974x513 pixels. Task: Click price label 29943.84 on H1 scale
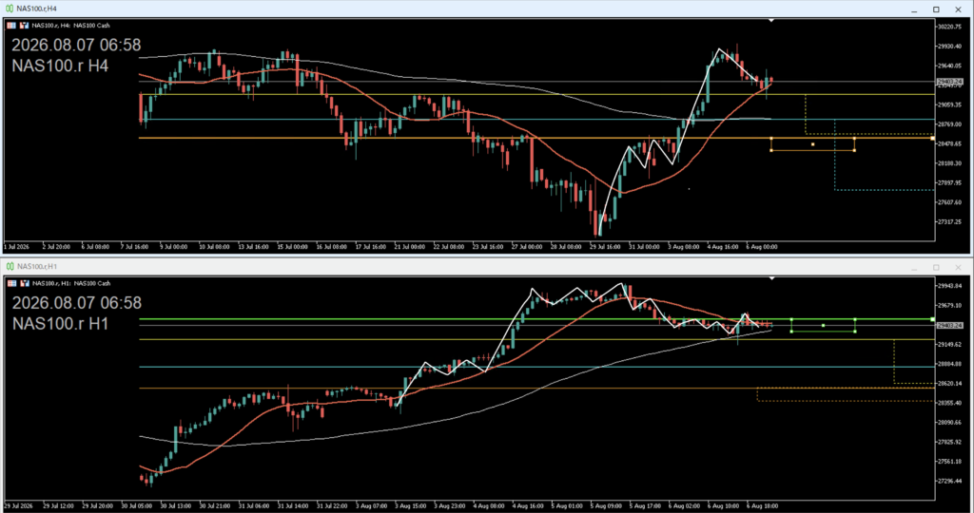[950, 286]
